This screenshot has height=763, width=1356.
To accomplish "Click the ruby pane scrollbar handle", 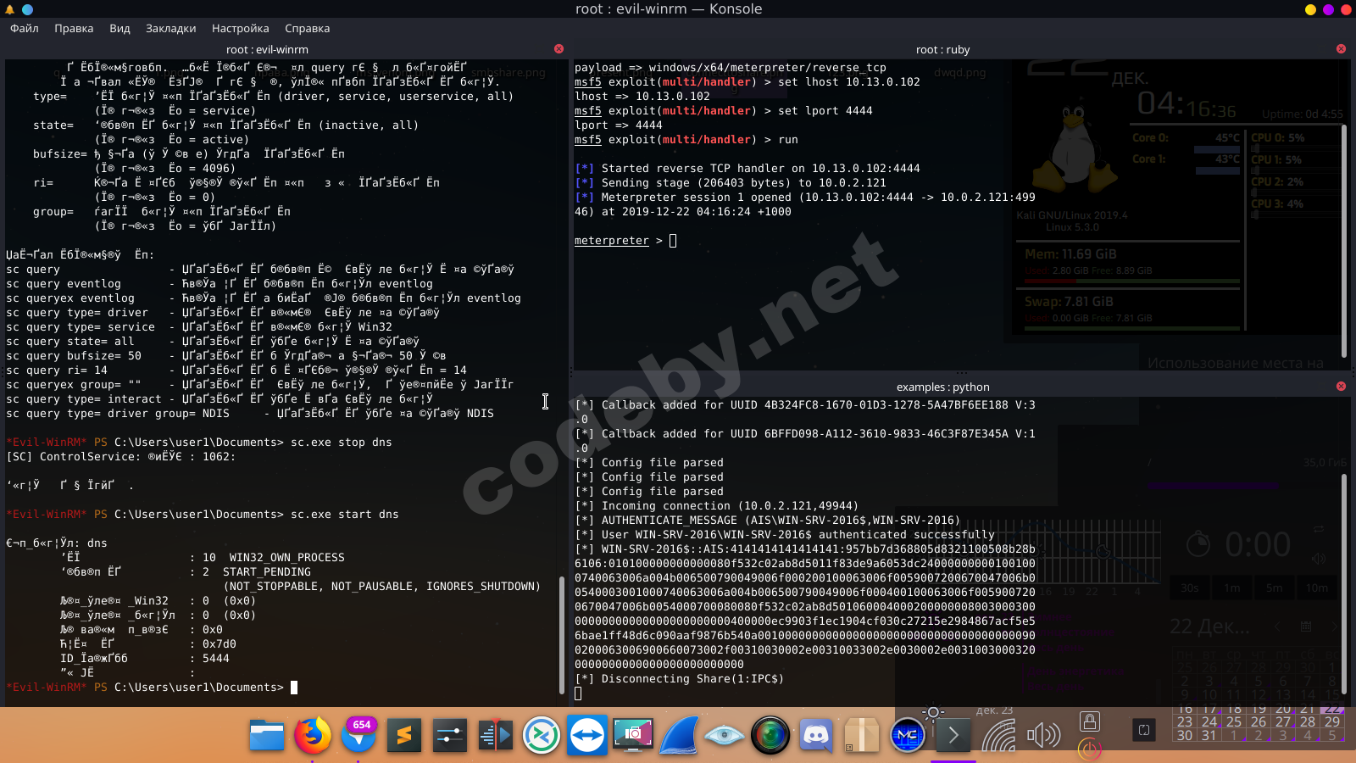I will pyautogui.click(x=1343, y=242).
